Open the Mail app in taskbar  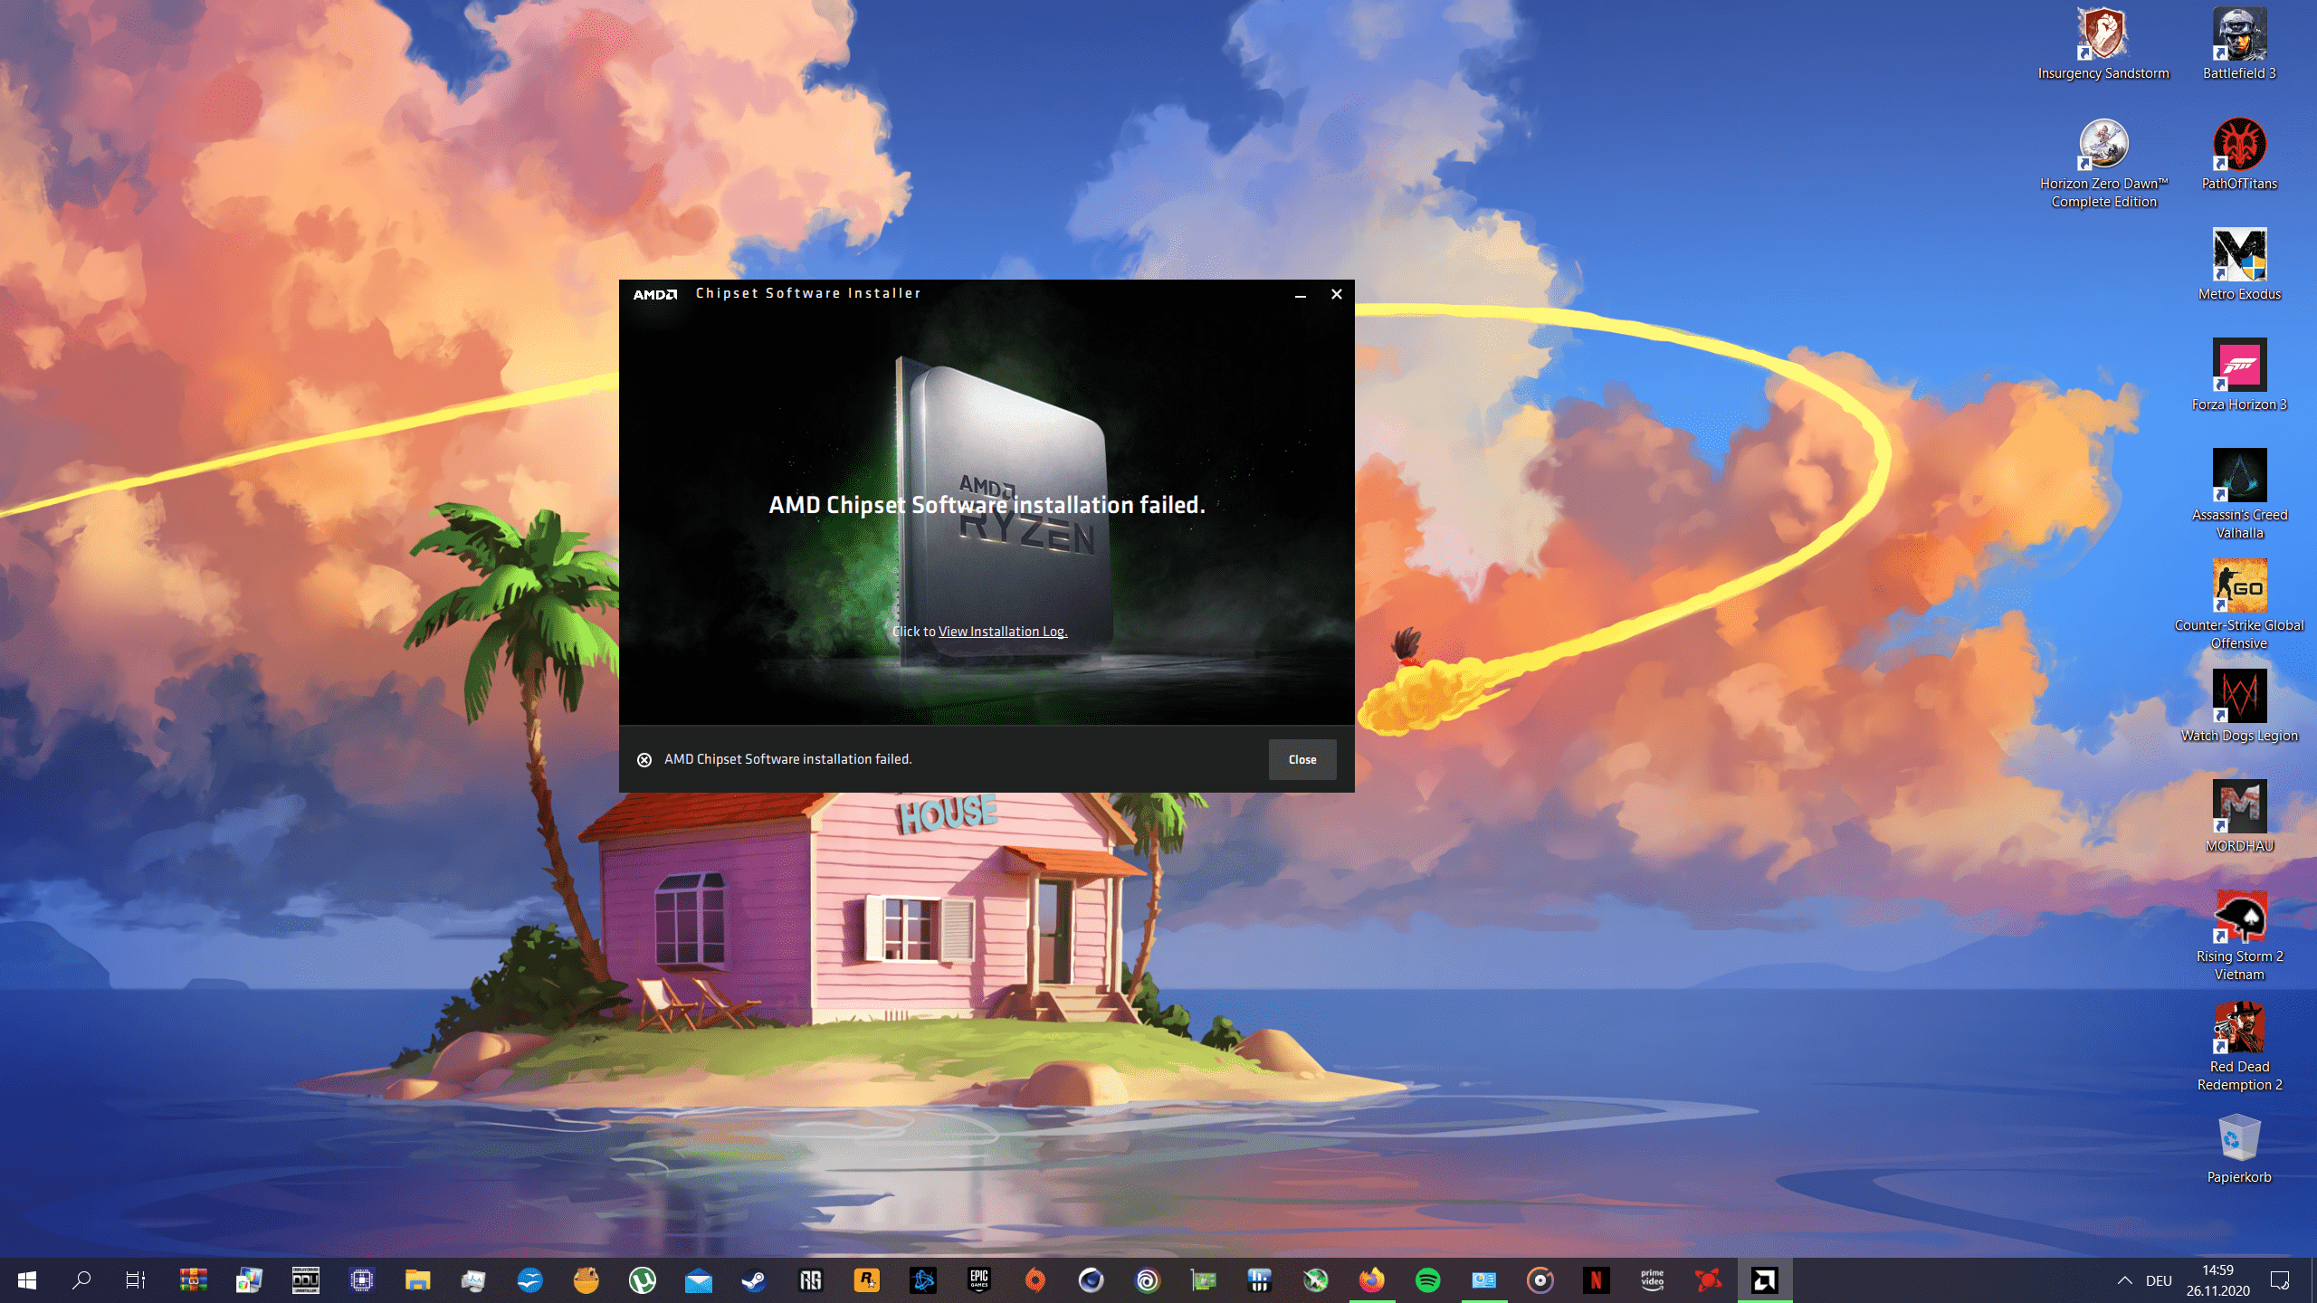(698, 1280)
